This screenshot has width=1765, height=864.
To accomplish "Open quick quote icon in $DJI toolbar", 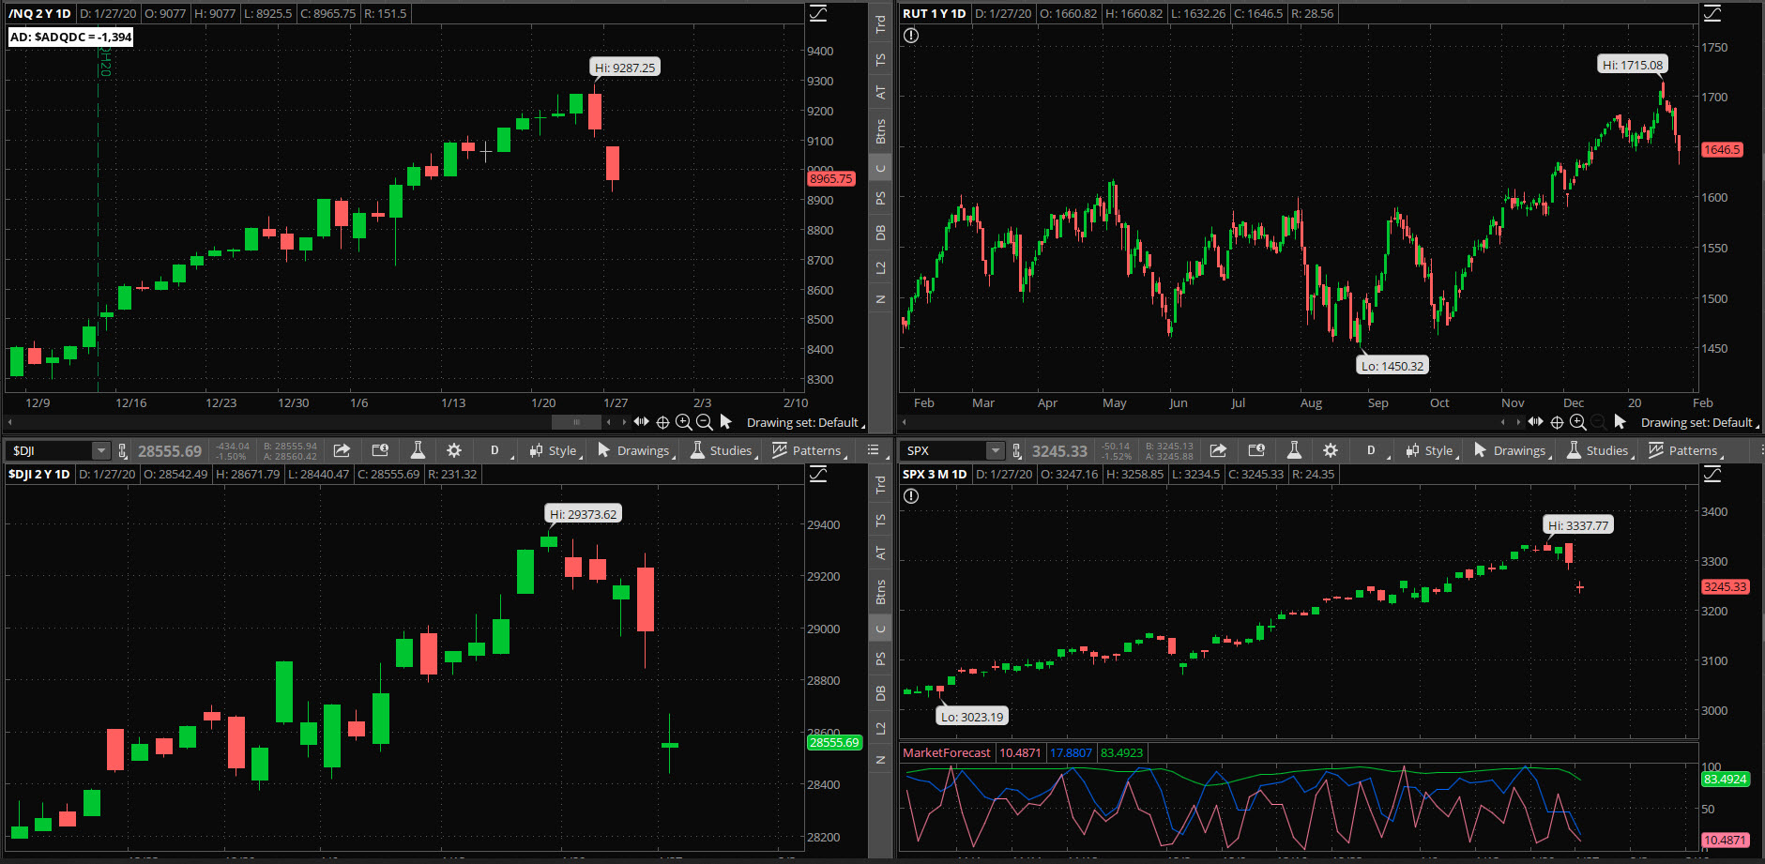I will [380, 450].
